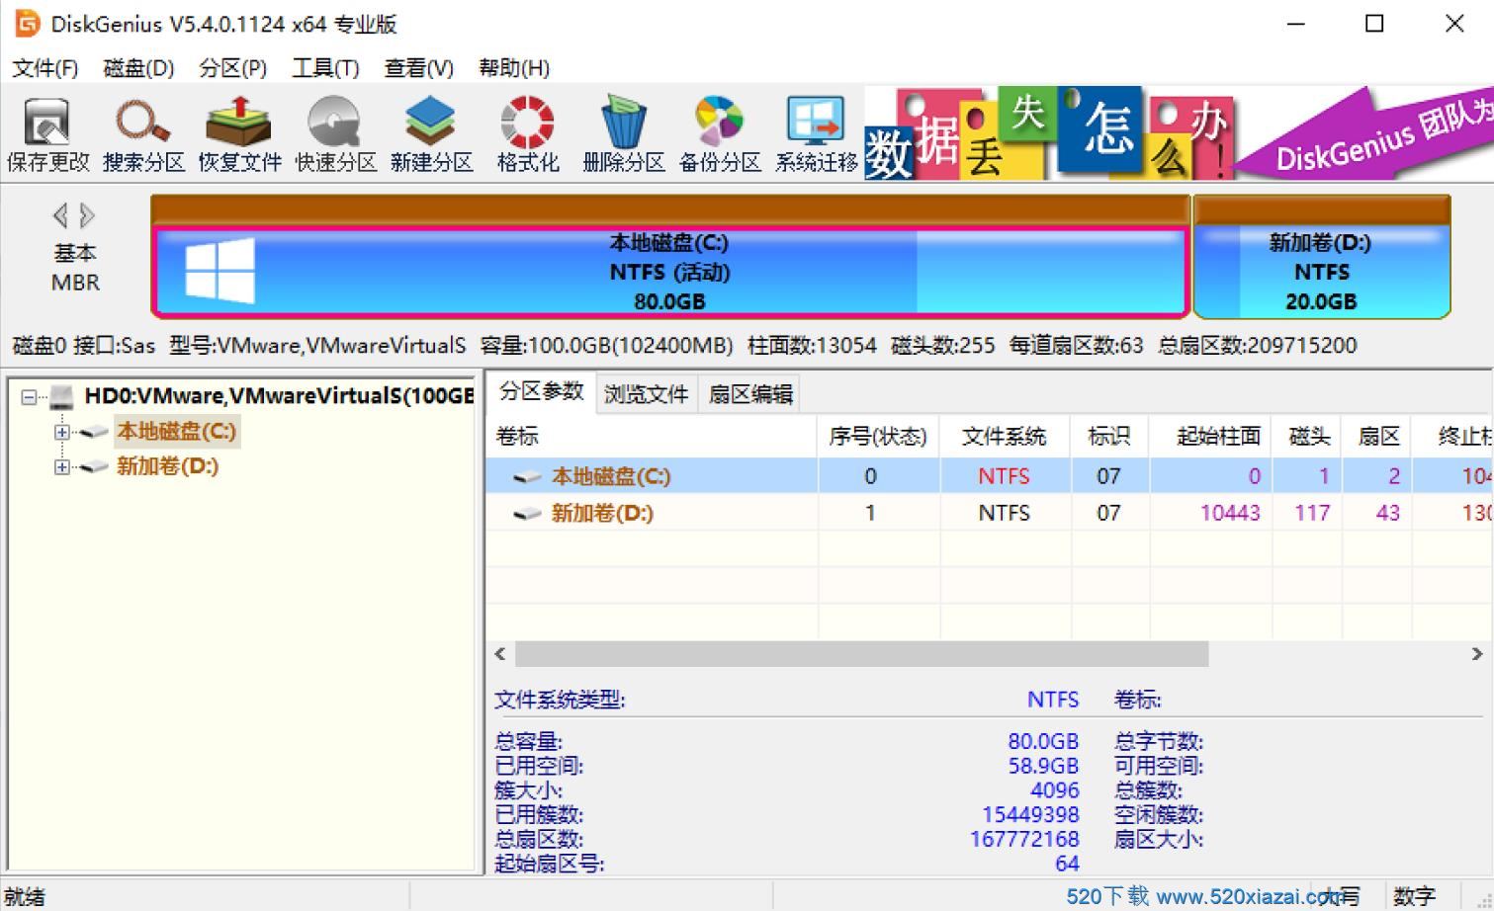Viewport: 1494px width, 911px height.
Task: Open the 磁盘(D) menu
Action: click(x=138, y=68)
